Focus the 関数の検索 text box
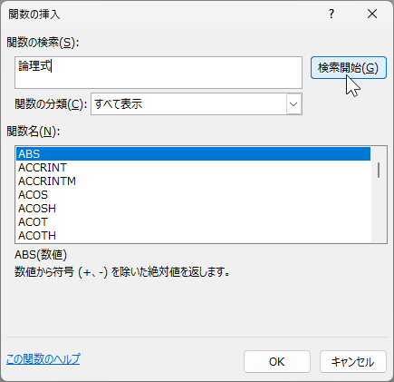 [159, 73]
